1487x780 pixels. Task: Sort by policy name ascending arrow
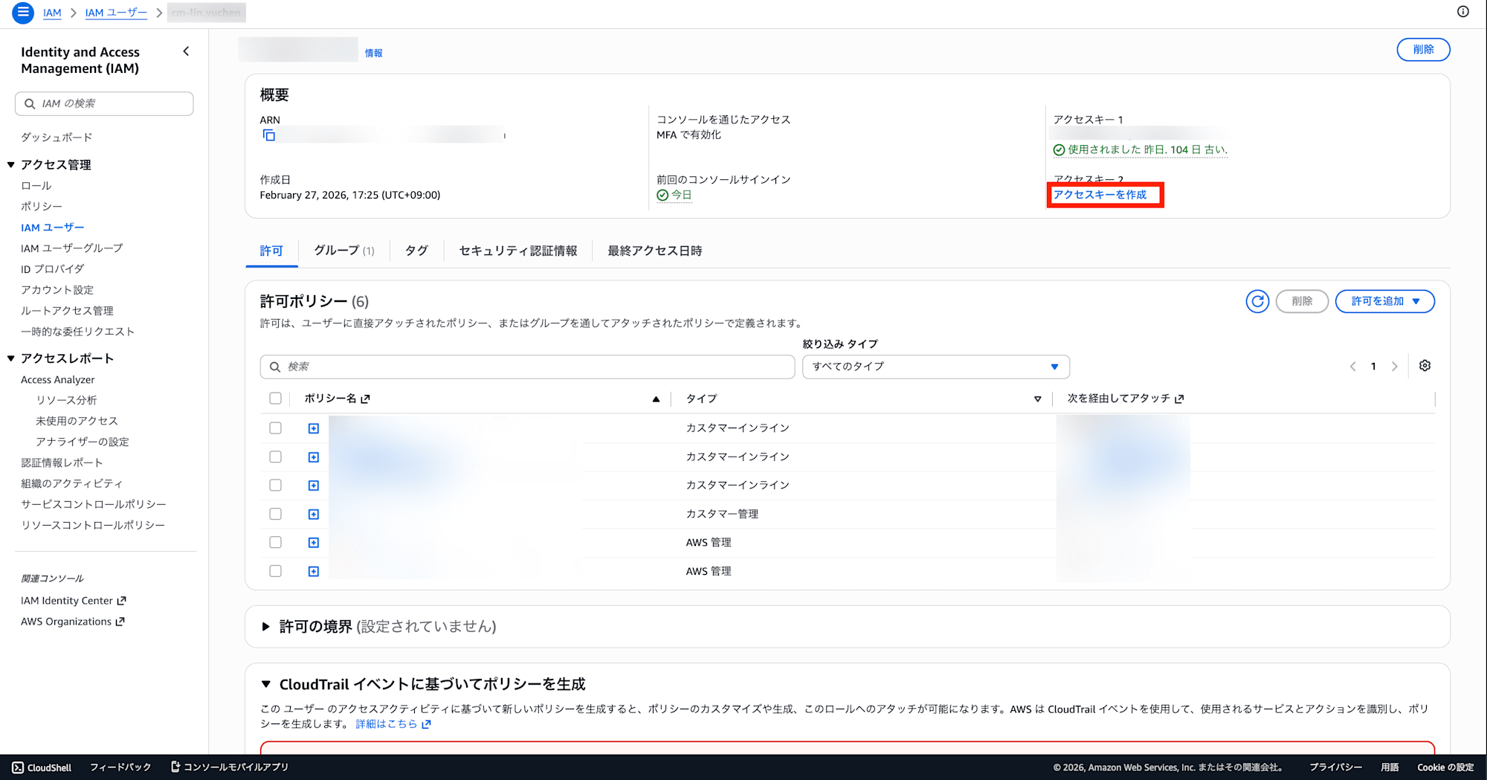click(656, 399)
